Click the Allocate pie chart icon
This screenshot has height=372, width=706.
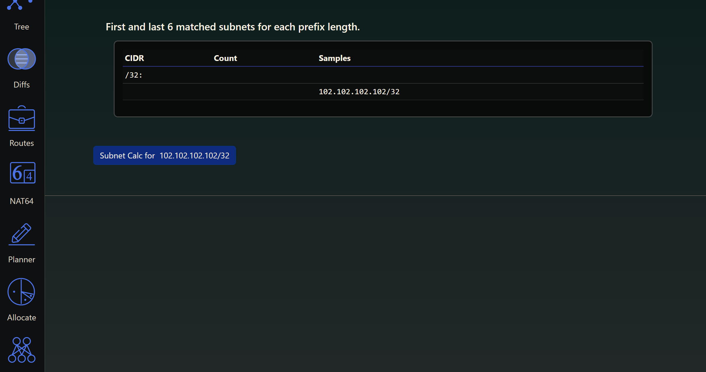point(21,292)
